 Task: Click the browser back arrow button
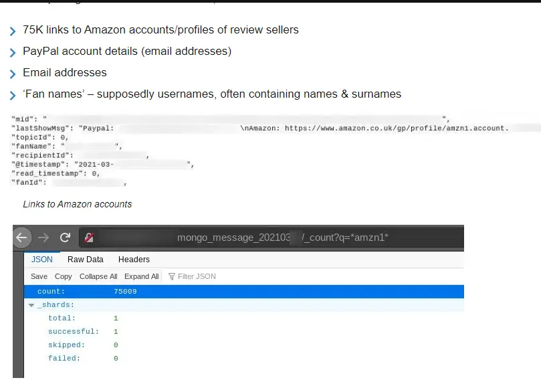tap(22, 237)
